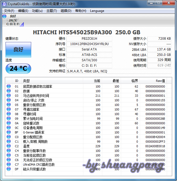This screenshot has width=177, height=181.
Task: Select the disk status orb for C: D: E: F:
Action: point(4,16)
